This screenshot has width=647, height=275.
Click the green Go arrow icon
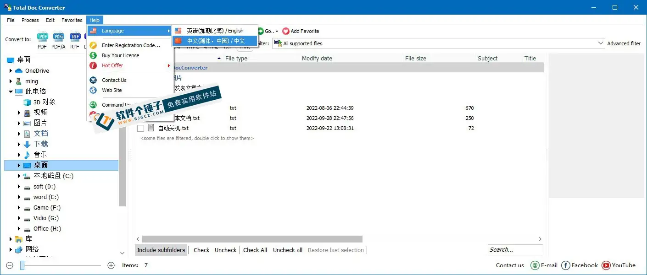click(x=261, y=31)
